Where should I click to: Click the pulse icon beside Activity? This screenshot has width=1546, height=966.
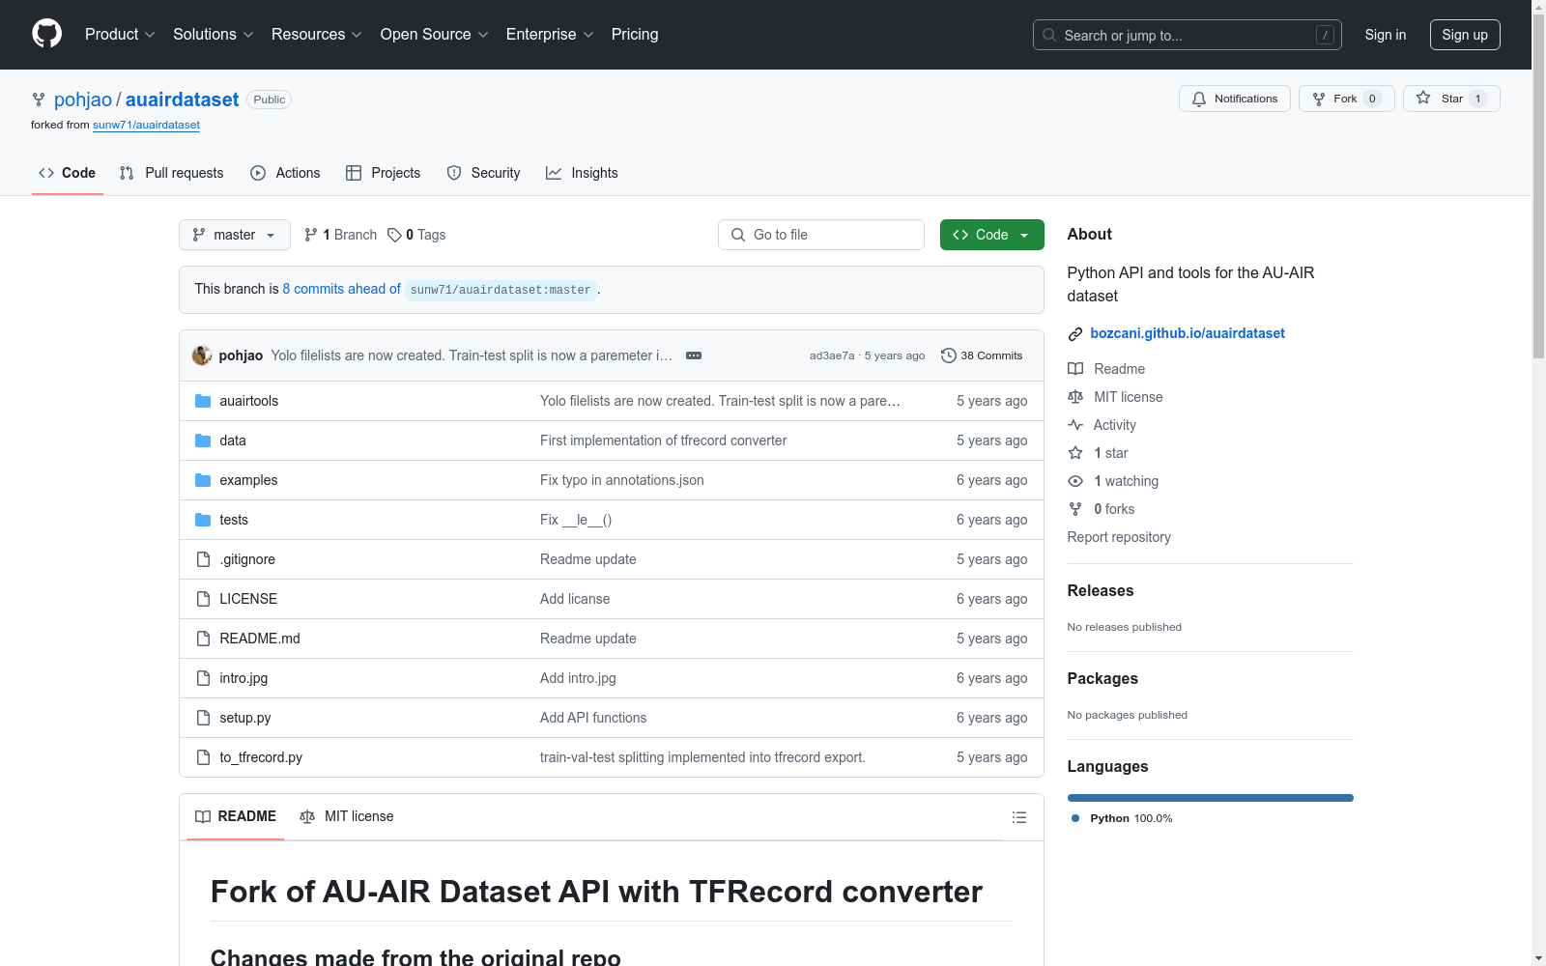pos(1075,425)
